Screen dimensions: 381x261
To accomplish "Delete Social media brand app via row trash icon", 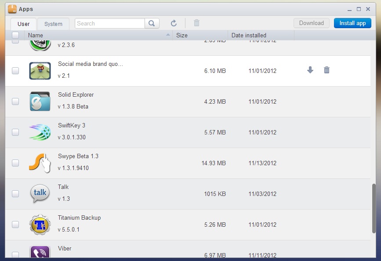I will 327,70.
